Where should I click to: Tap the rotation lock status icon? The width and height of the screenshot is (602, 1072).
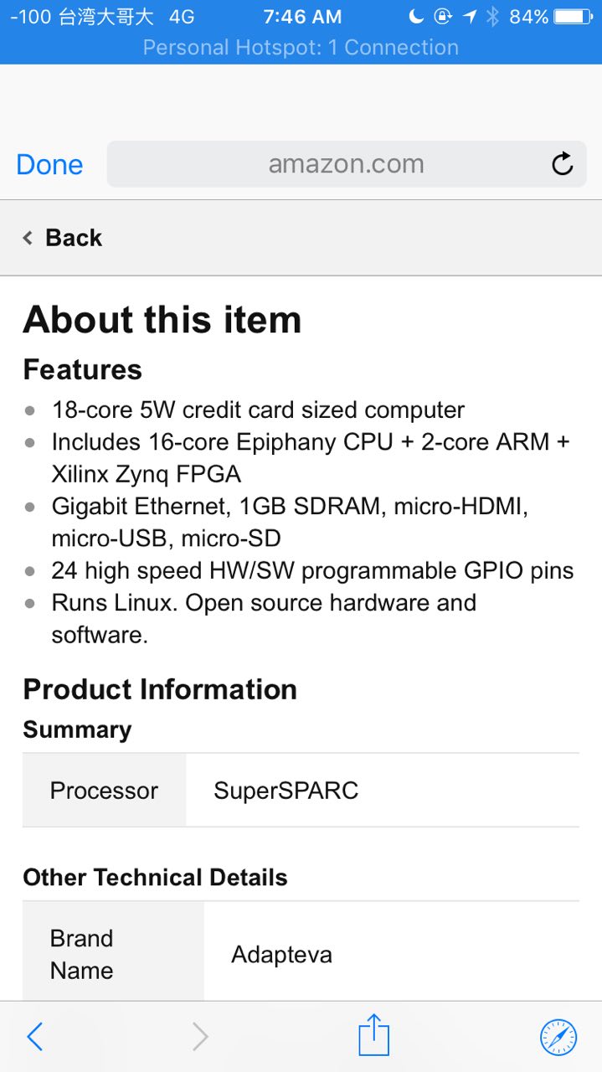pos(443,17)
